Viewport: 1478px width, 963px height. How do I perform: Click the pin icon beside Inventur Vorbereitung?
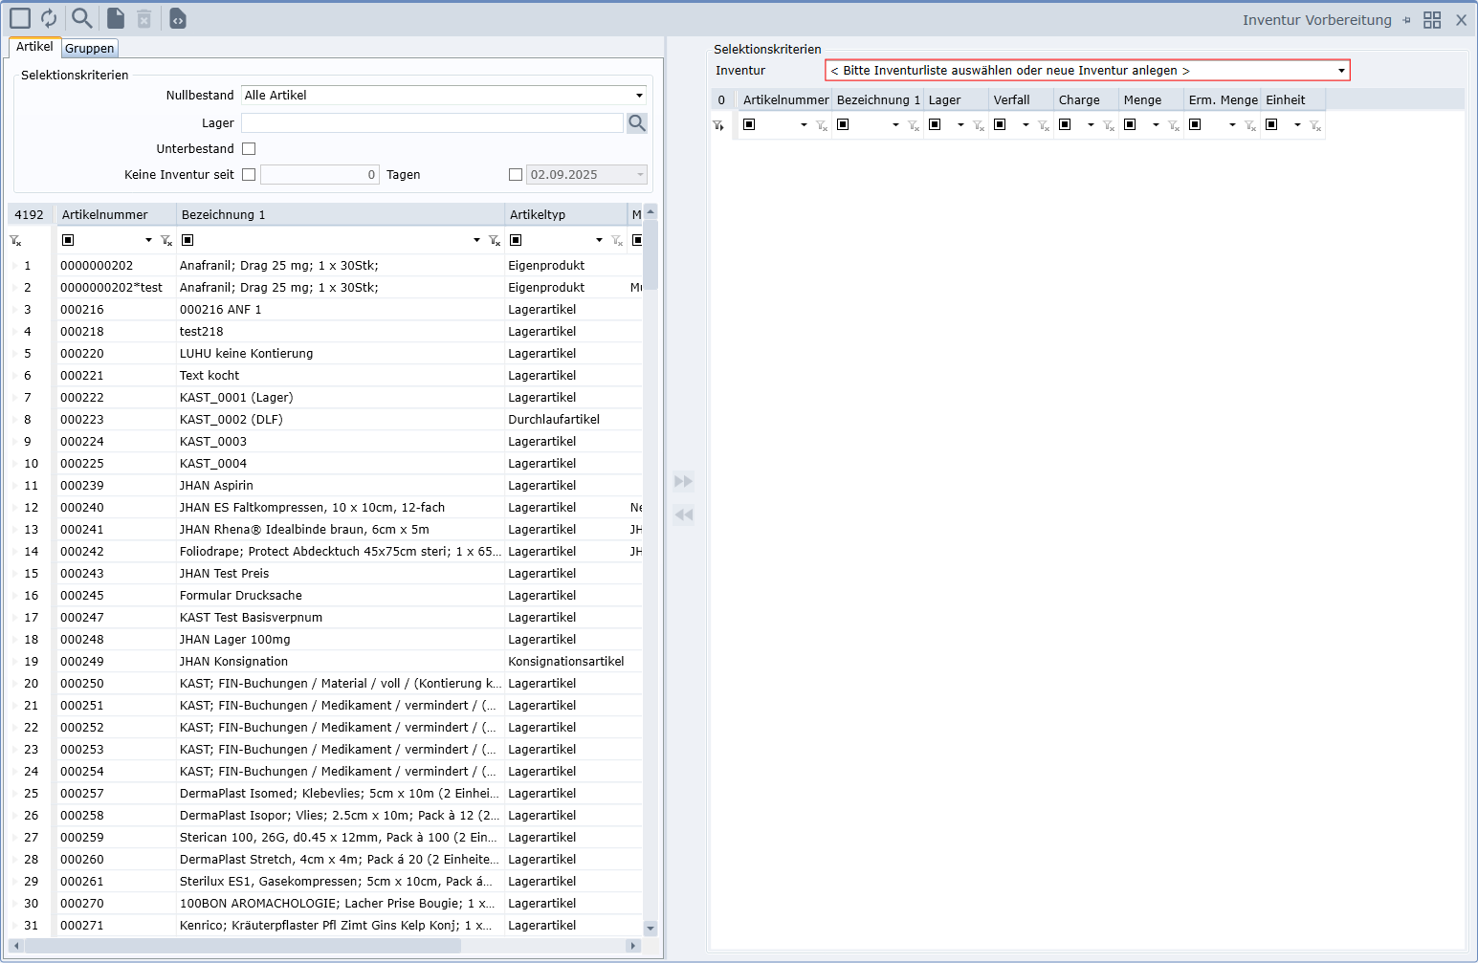1406,20
